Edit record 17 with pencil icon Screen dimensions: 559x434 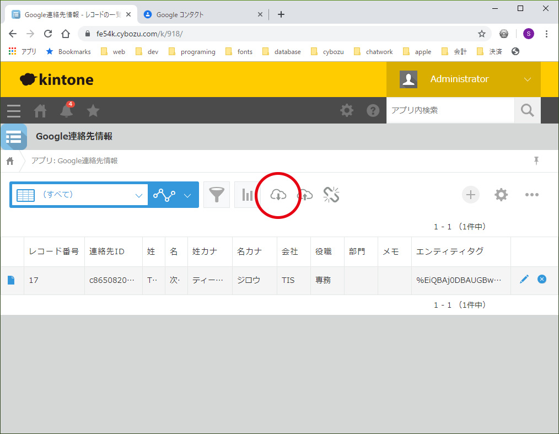coord(524,279)
